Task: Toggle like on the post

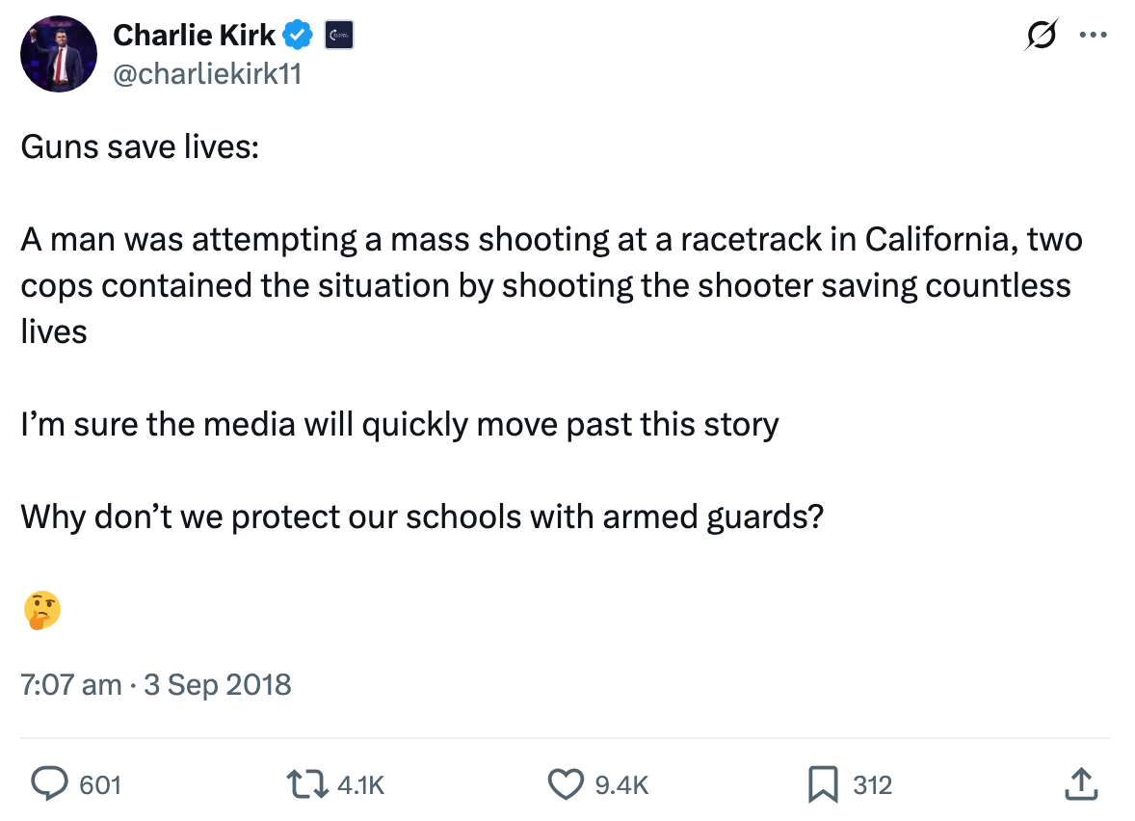Action: 567,784
